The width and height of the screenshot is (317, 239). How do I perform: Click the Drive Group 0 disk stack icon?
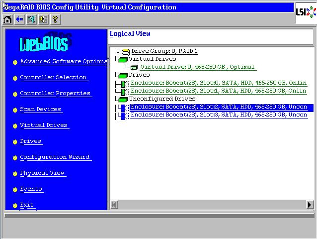coord(126,52)
